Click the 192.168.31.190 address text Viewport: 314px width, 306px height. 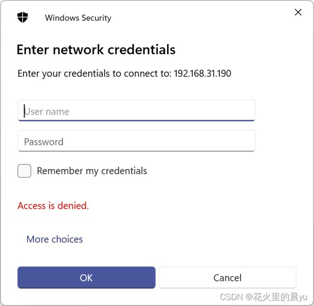pyautogui.click(x=202, y=73)
